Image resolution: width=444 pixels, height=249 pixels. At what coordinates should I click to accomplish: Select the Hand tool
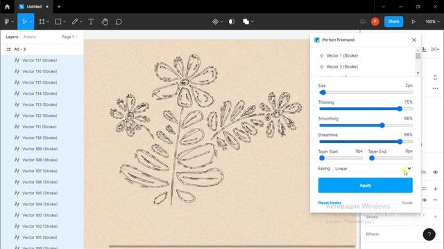(105, 21)
